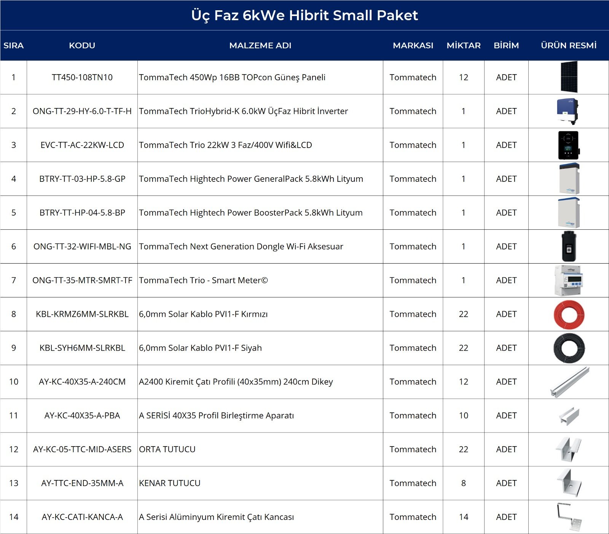609x534 pixels.
Task: Click the black solar cable coil image
Action: [x=569, y=348]
